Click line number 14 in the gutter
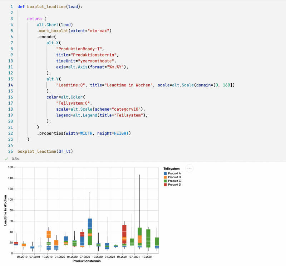The width and height of the screenshot is (286, 266). click(11, 85)
